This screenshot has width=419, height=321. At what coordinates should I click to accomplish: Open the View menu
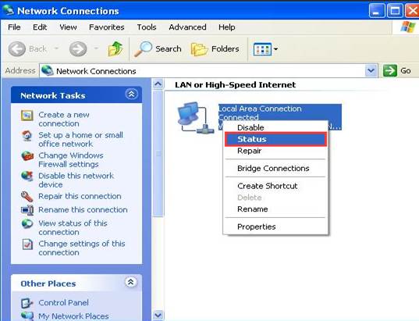(x=68, y=27)
